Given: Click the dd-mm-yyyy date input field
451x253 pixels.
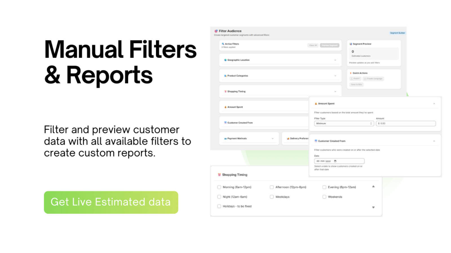Looking at the screenshot, I should point(339,161).
